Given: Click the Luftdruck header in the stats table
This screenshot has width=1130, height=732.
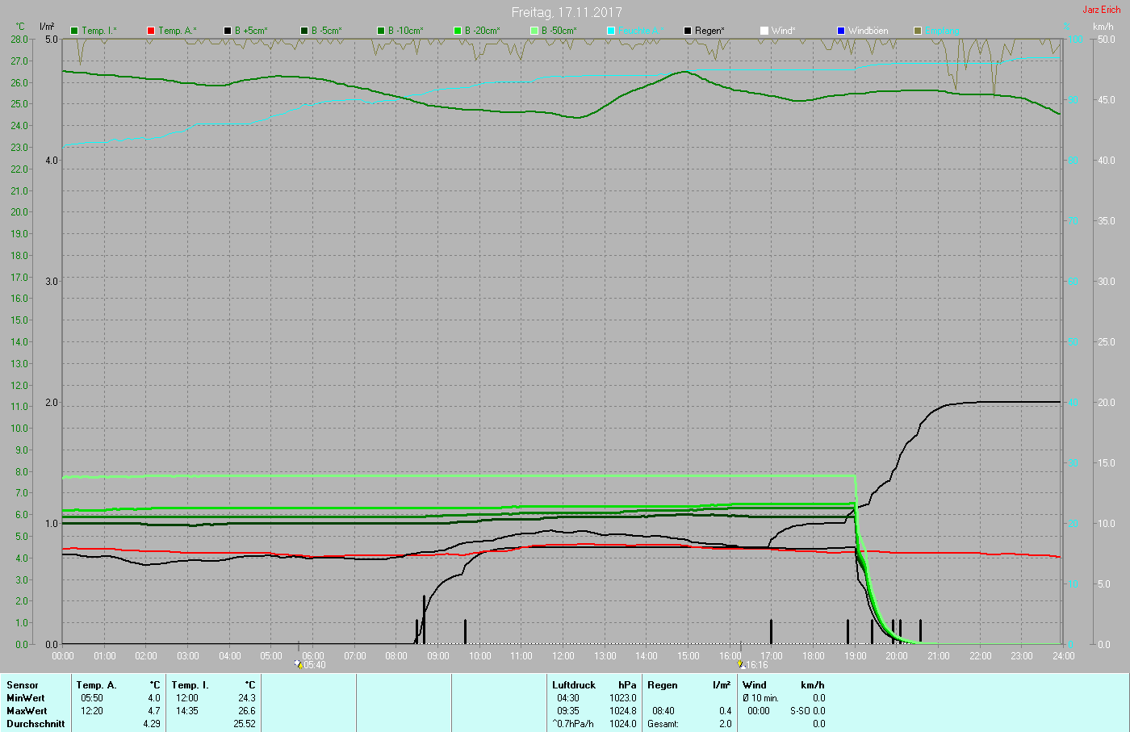Looking at the screenshot, I should pos(574,685).
